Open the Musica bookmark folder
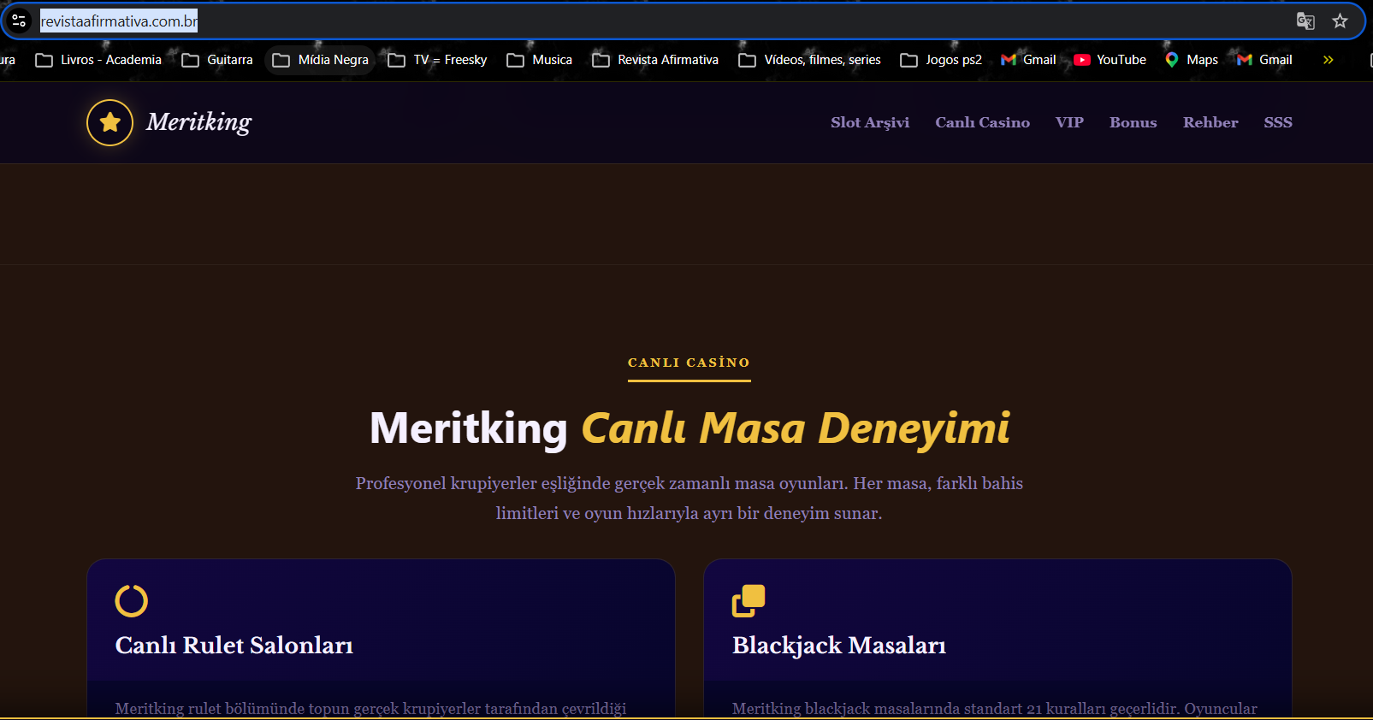Screen dimensions: 1373x720 pyautogui.click(x=540, y=60)
